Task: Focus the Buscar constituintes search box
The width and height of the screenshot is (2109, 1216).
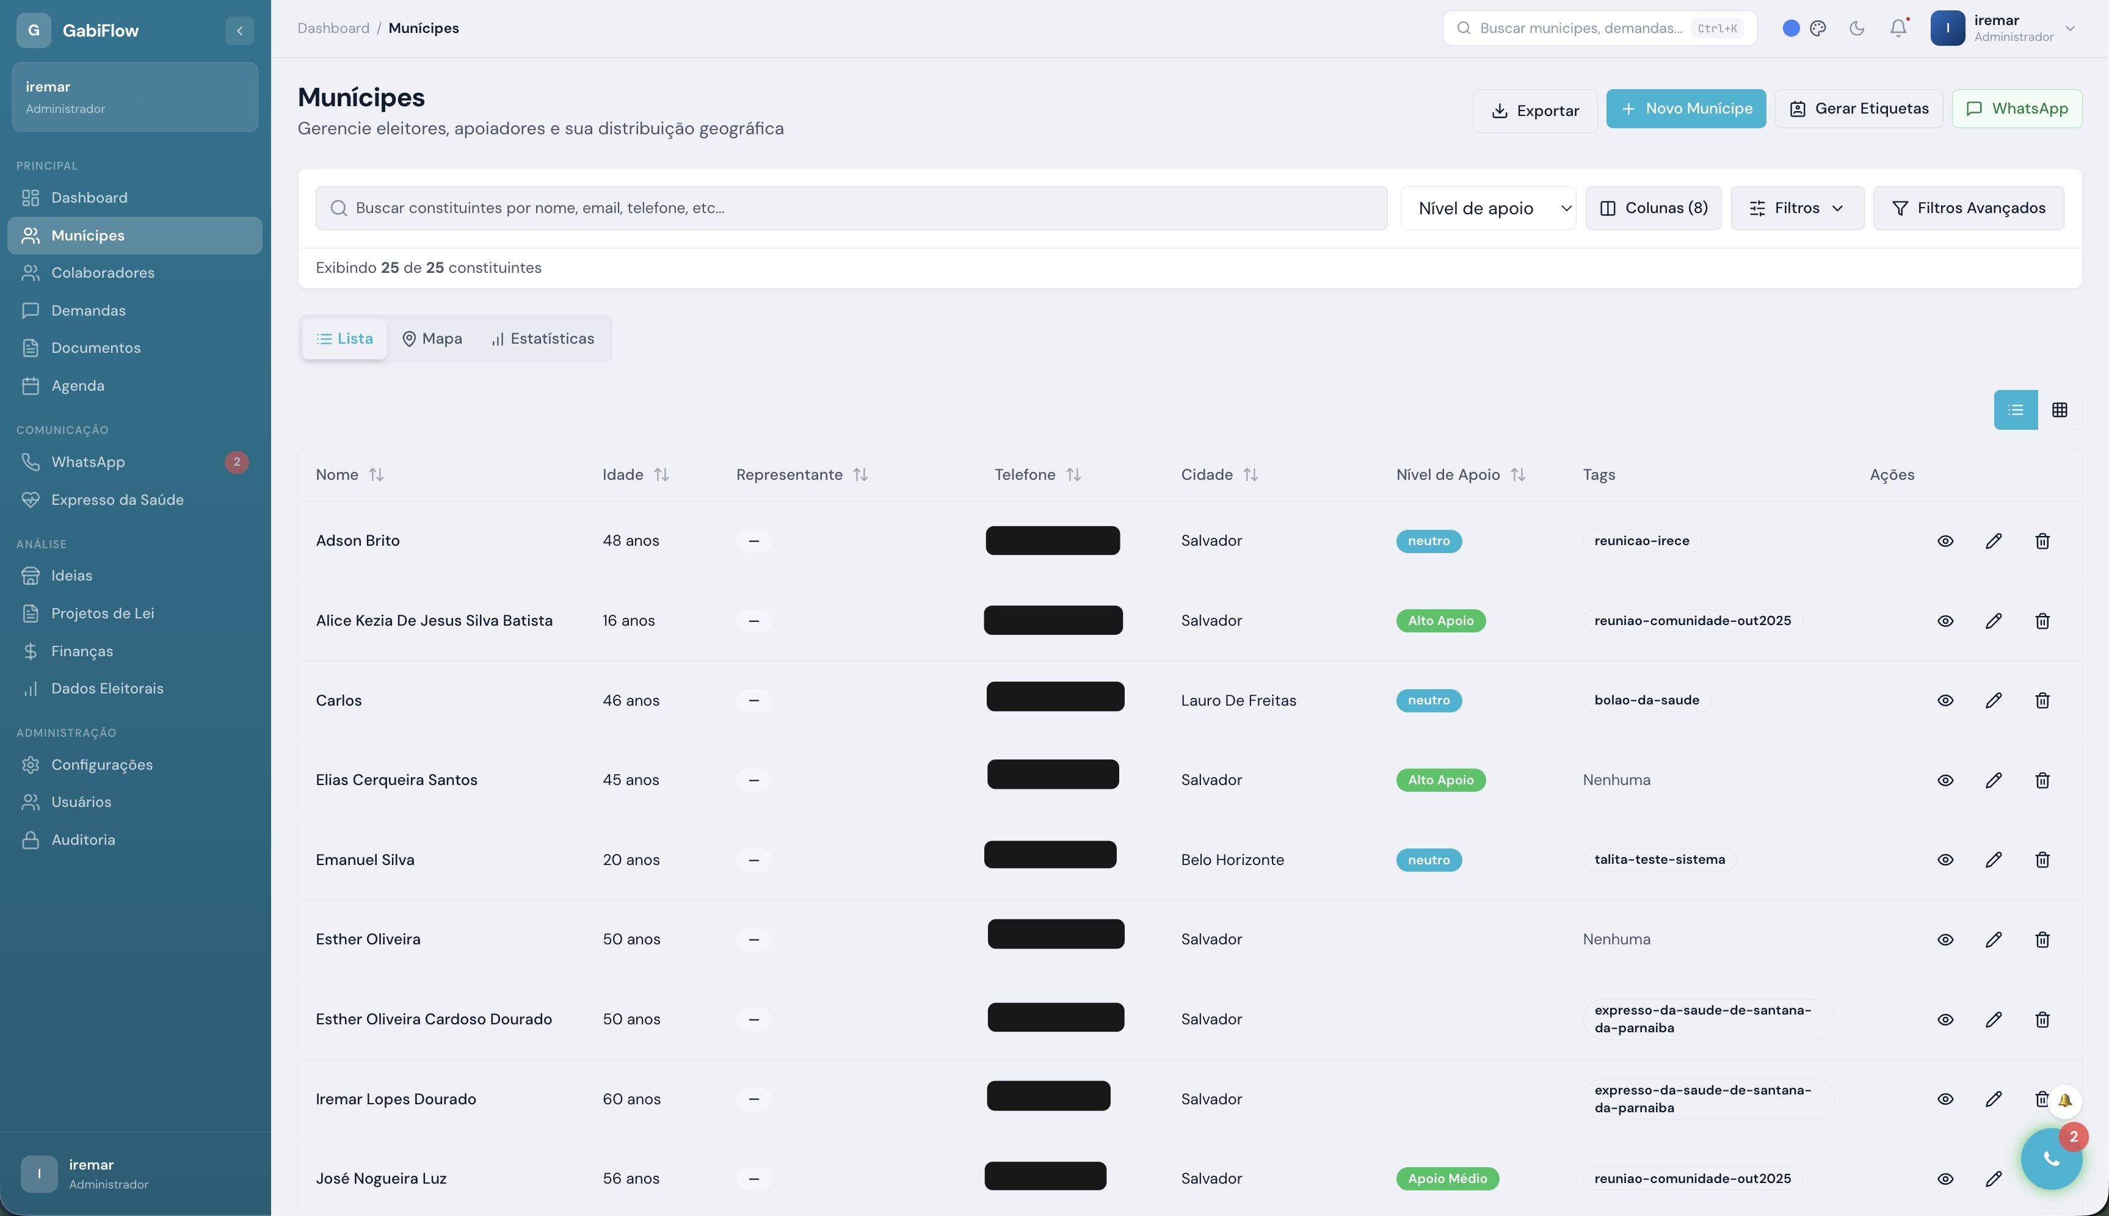Action: (851, 208)
